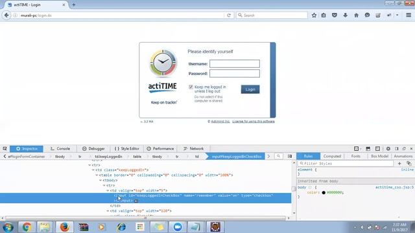
Task: Toggle split console icon in DevTools toolbar
Action: 368,149
